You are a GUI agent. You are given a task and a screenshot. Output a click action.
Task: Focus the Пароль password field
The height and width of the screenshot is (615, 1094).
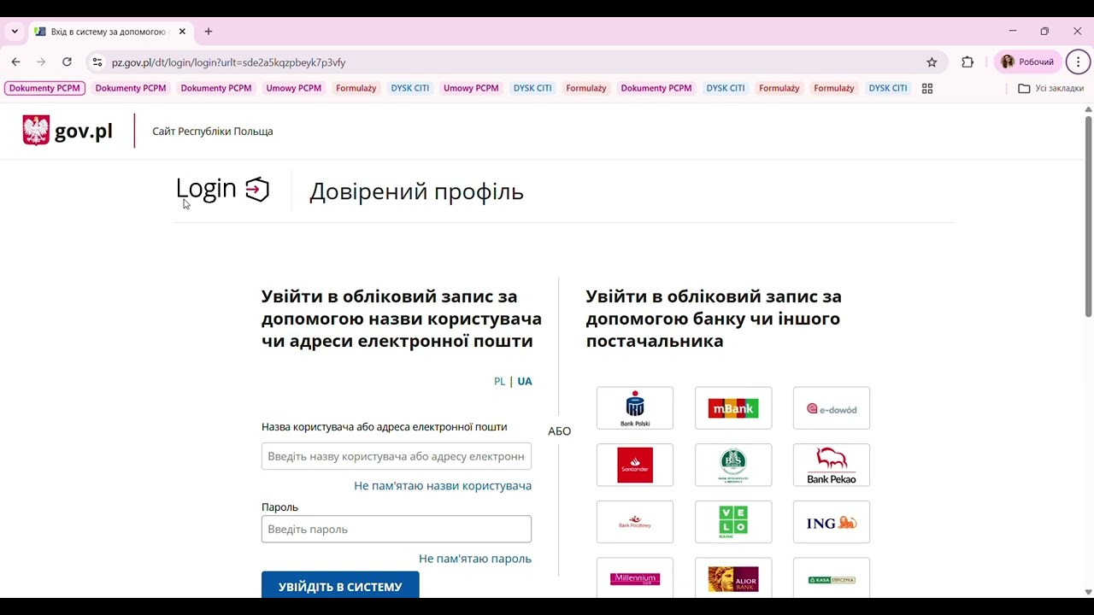click(x=397, y=529)
